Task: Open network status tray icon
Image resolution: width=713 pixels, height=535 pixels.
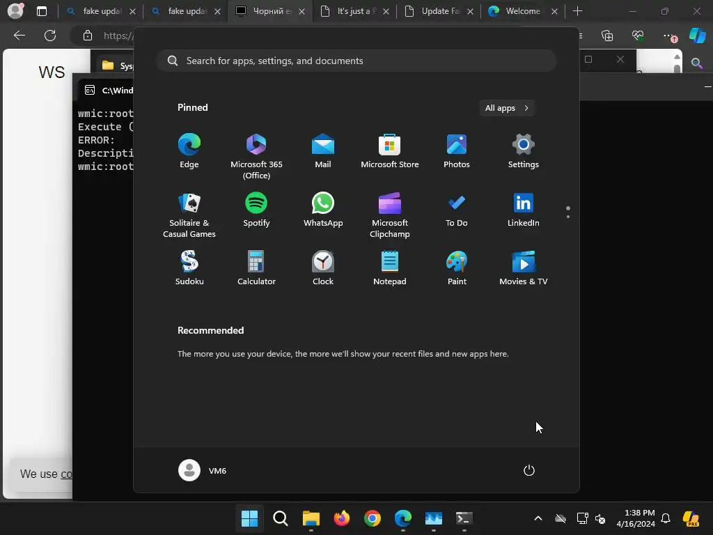Action: click(582, 518)
